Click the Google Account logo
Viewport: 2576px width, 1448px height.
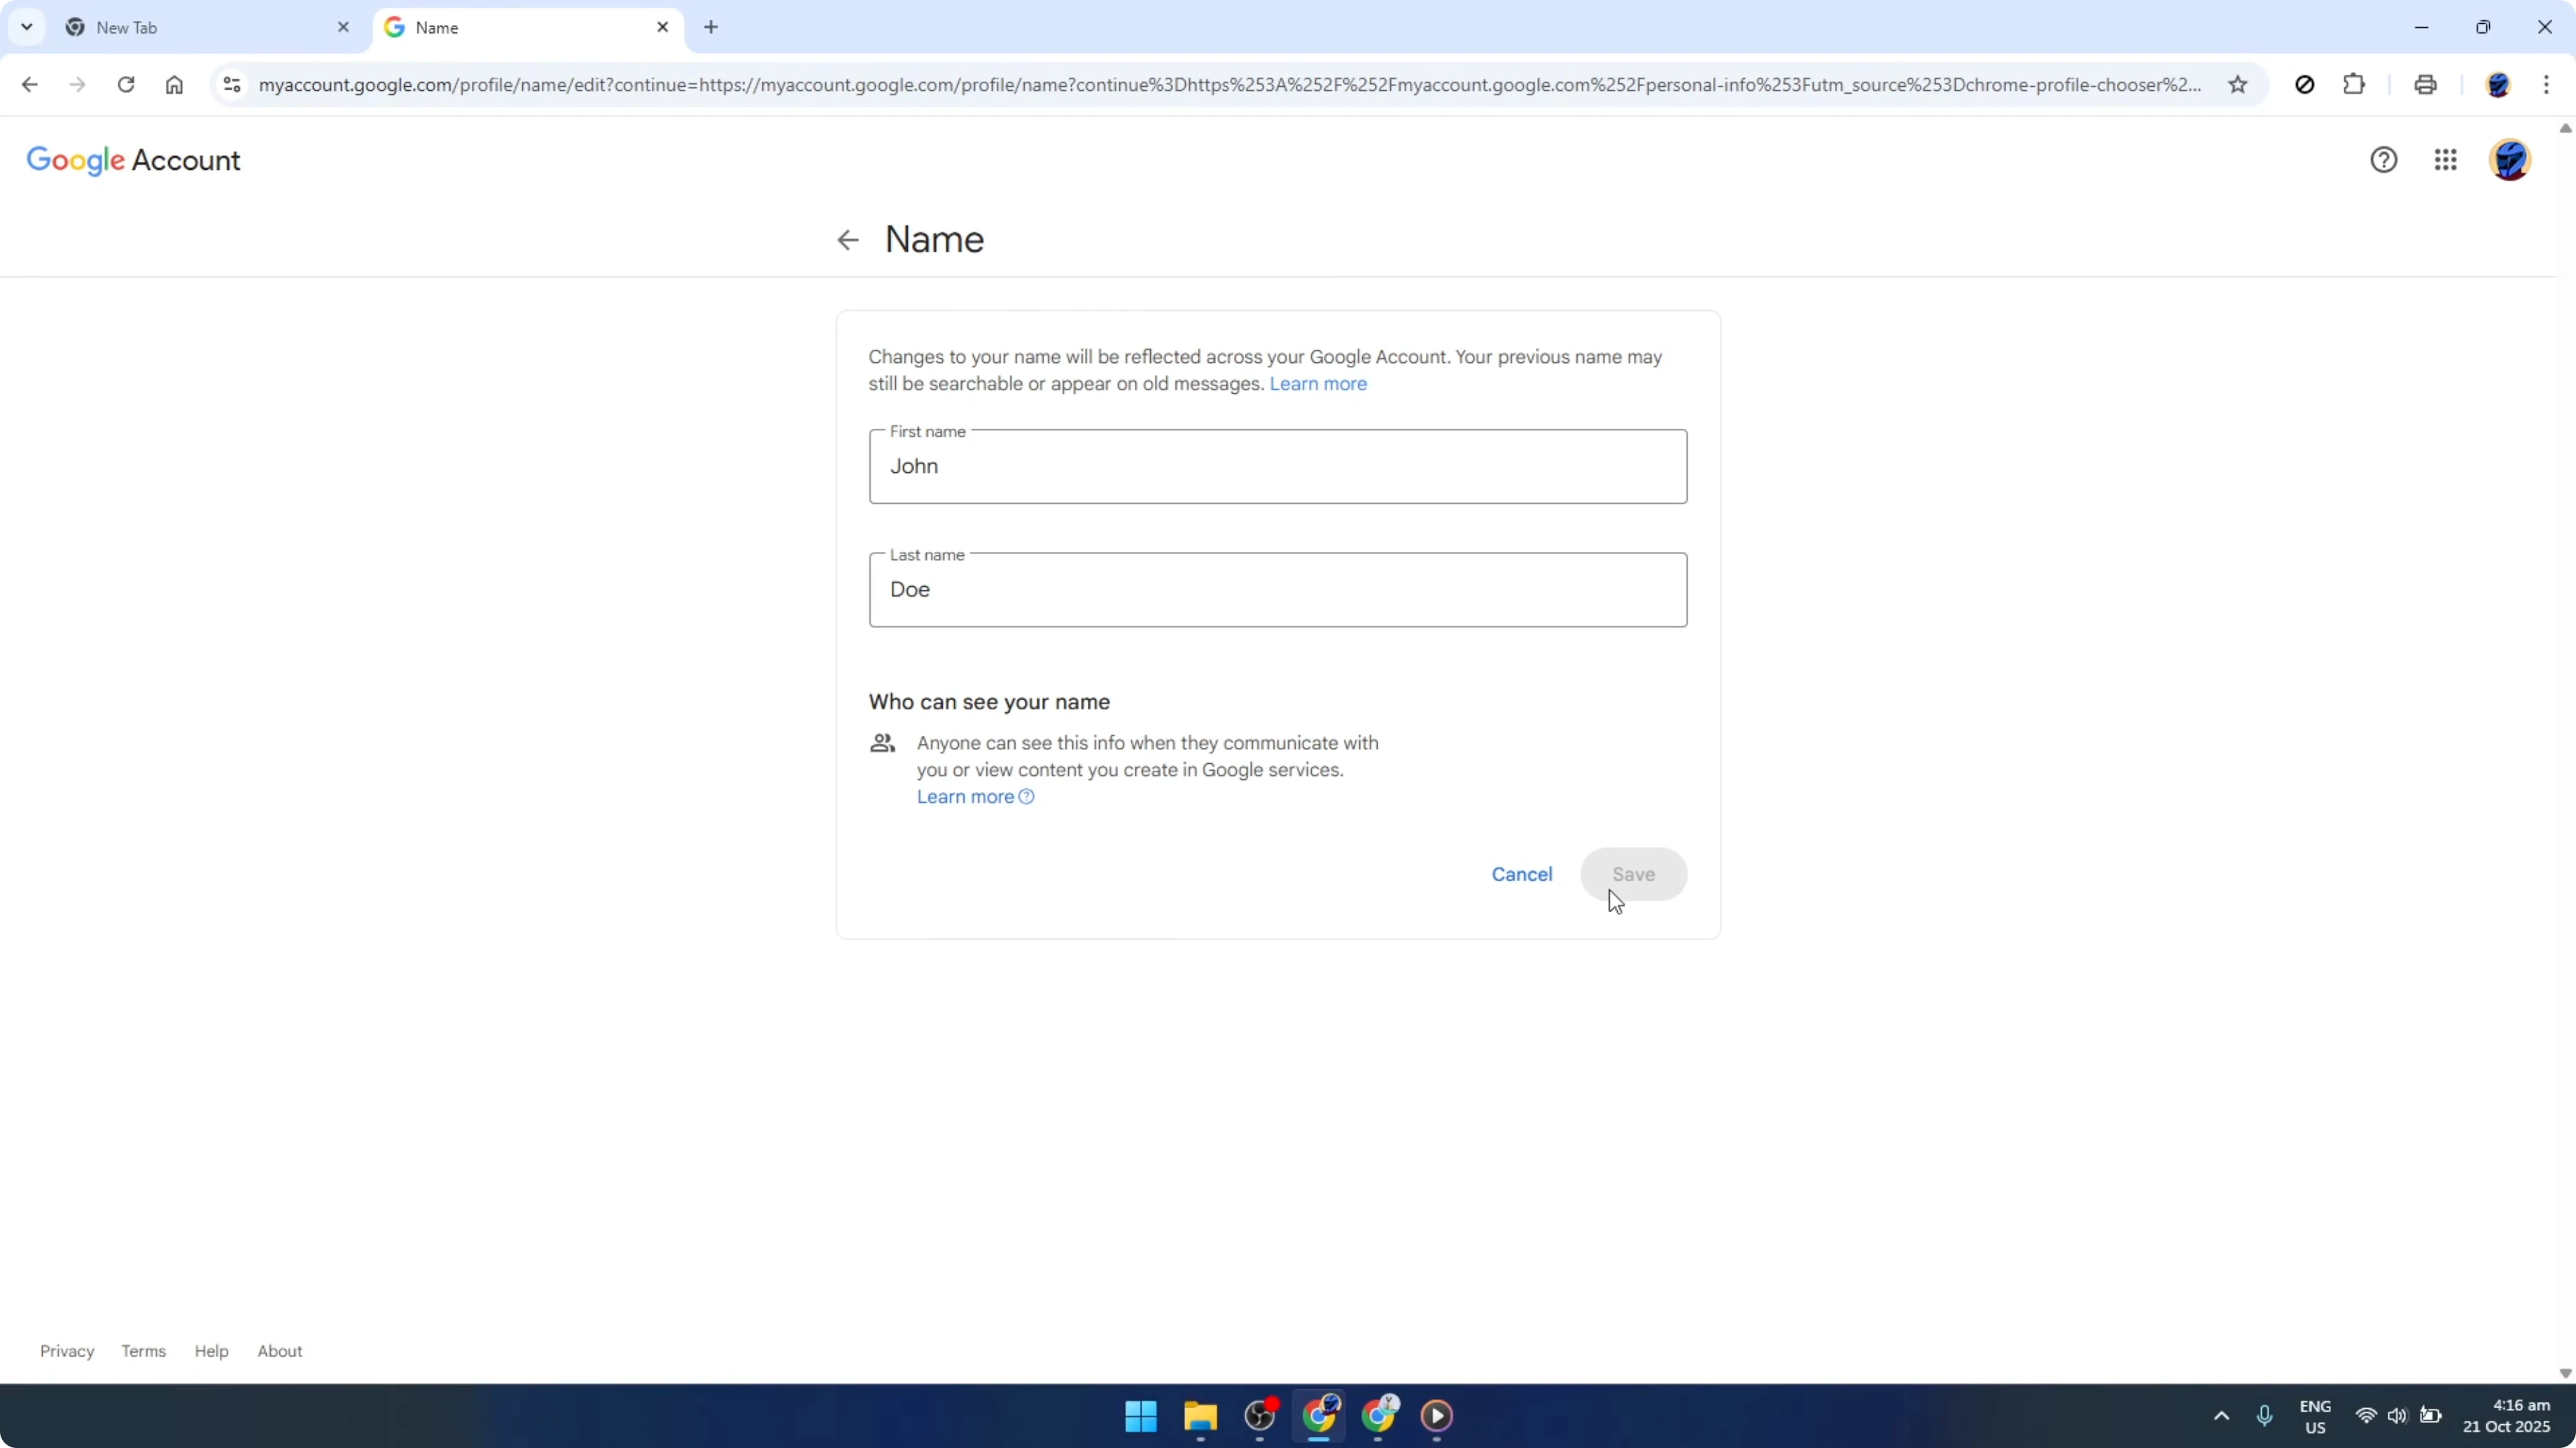pos(133,160)
